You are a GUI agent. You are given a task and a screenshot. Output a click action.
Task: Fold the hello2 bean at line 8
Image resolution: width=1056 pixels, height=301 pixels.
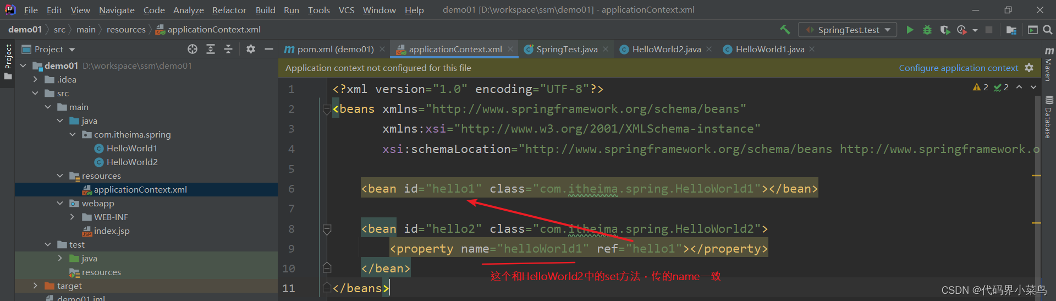tap(327, 229)
